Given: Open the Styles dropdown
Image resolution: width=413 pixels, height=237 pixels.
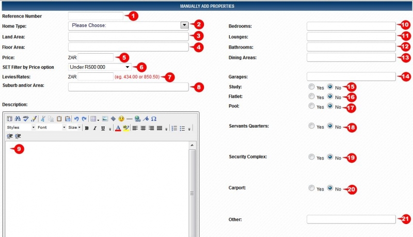Looking at the screenshot, I should pos(21,128).
